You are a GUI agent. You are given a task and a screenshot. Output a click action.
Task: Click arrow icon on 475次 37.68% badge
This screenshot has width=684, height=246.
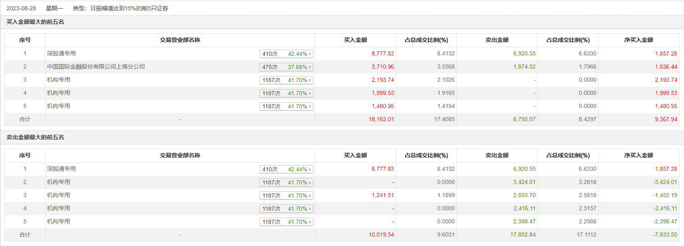pos(310,67)
